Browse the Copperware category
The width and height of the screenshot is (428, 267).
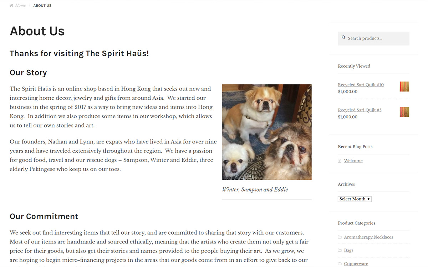(x=356, y=264)
